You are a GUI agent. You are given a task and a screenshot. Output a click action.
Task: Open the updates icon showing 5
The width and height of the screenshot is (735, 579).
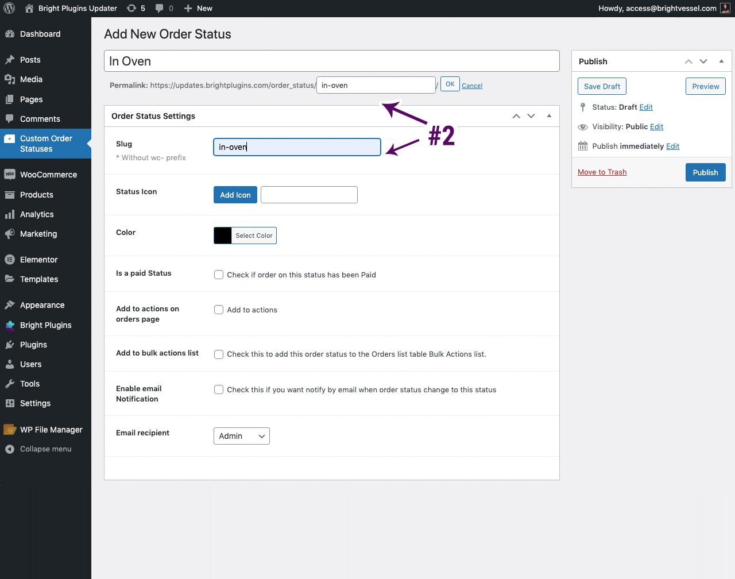pos(132,8)
